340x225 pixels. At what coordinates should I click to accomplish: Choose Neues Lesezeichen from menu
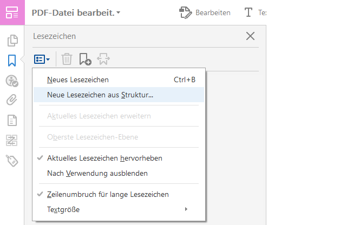point(78,80)
